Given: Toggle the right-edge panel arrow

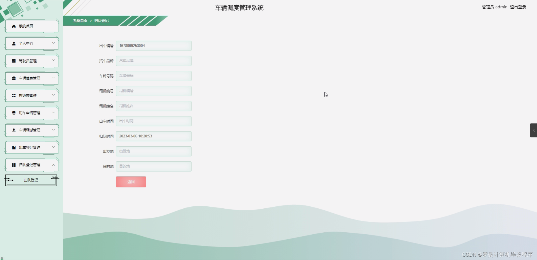Looking at the screenshot, I should tap(534, 130).
